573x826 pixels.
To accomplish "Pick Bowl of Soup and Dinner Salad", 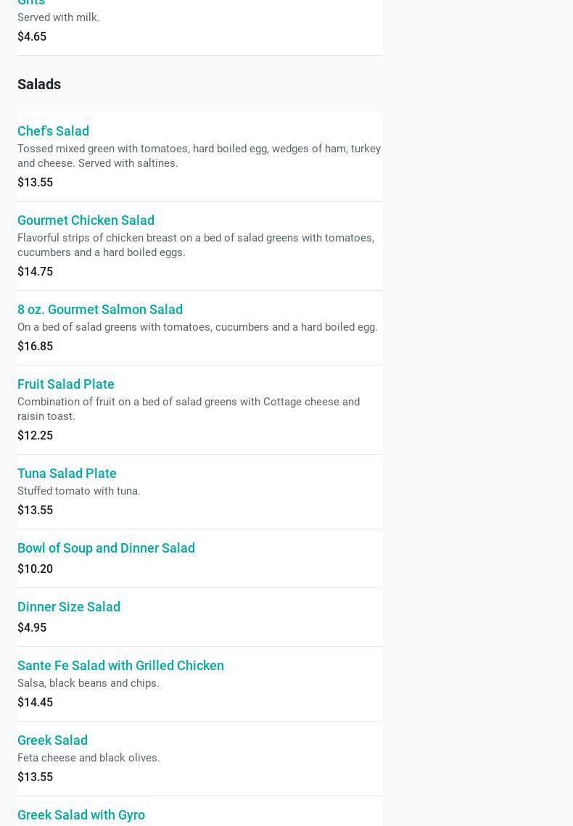I will click(106, 548).
